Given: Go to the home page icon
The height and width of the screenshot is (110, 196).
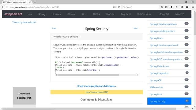Looking at the screenshot, I should point(176,7).
